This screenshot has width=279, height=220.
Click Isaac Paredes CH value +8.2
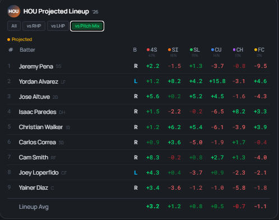point(239,112)
